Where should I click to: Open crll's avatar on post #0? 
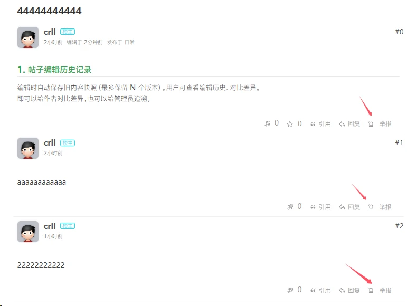tap(28, 37)
